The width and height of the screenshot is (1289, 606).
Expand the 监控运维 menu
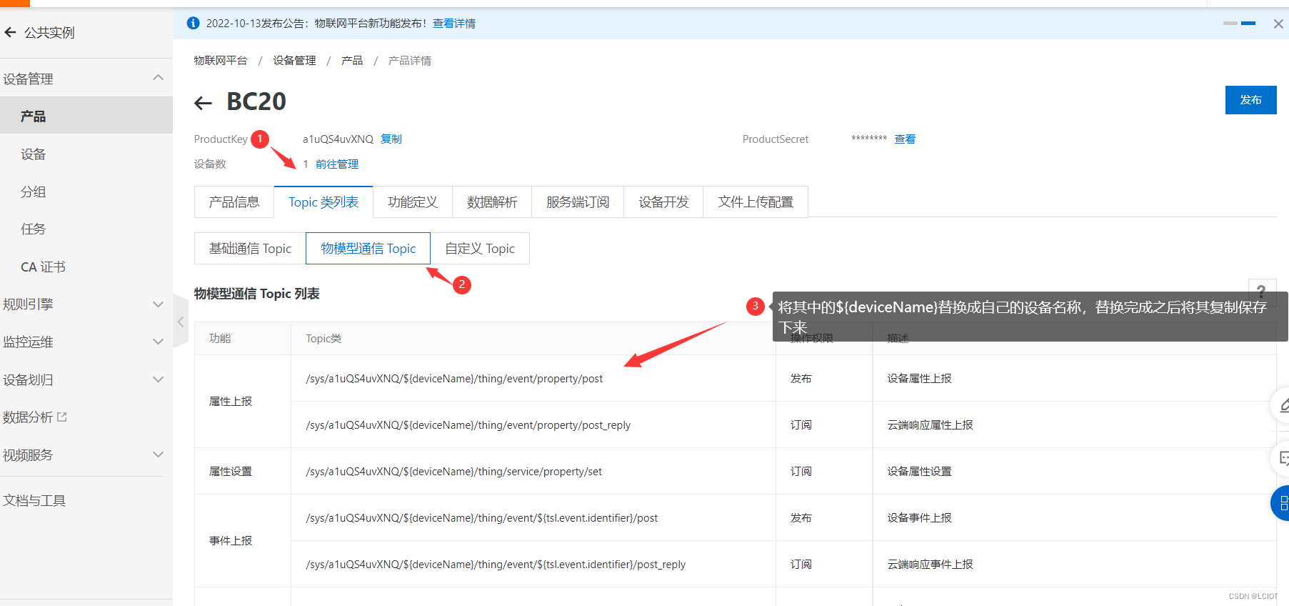pos(158,342)
